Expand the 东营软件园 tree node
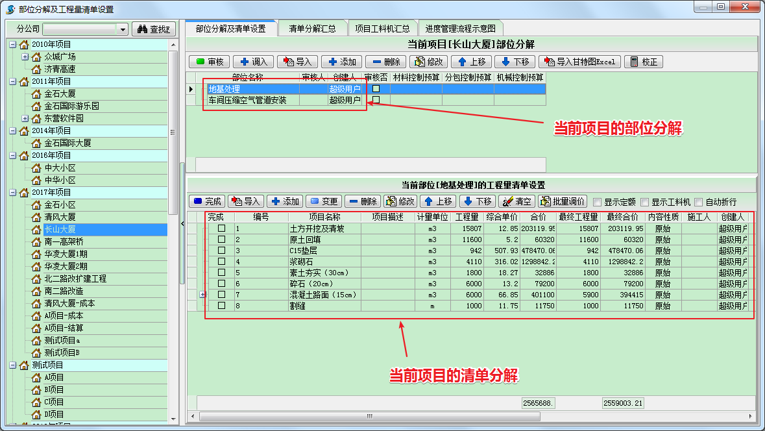 tap(25, 118)
